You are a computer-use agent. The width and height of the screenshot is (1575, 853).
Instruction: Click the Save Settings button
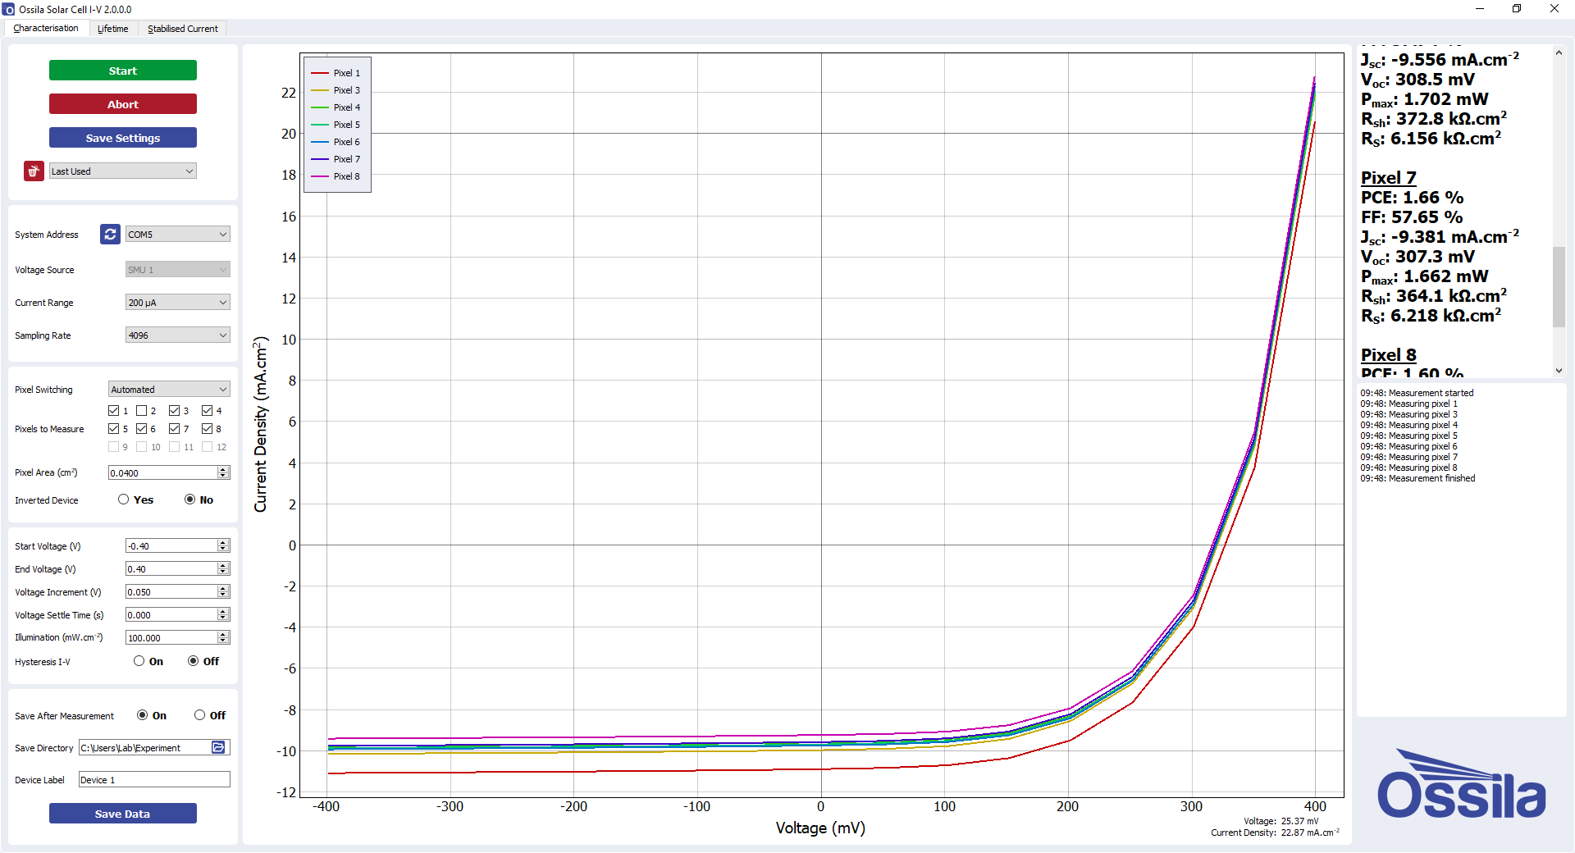(123, 138)
